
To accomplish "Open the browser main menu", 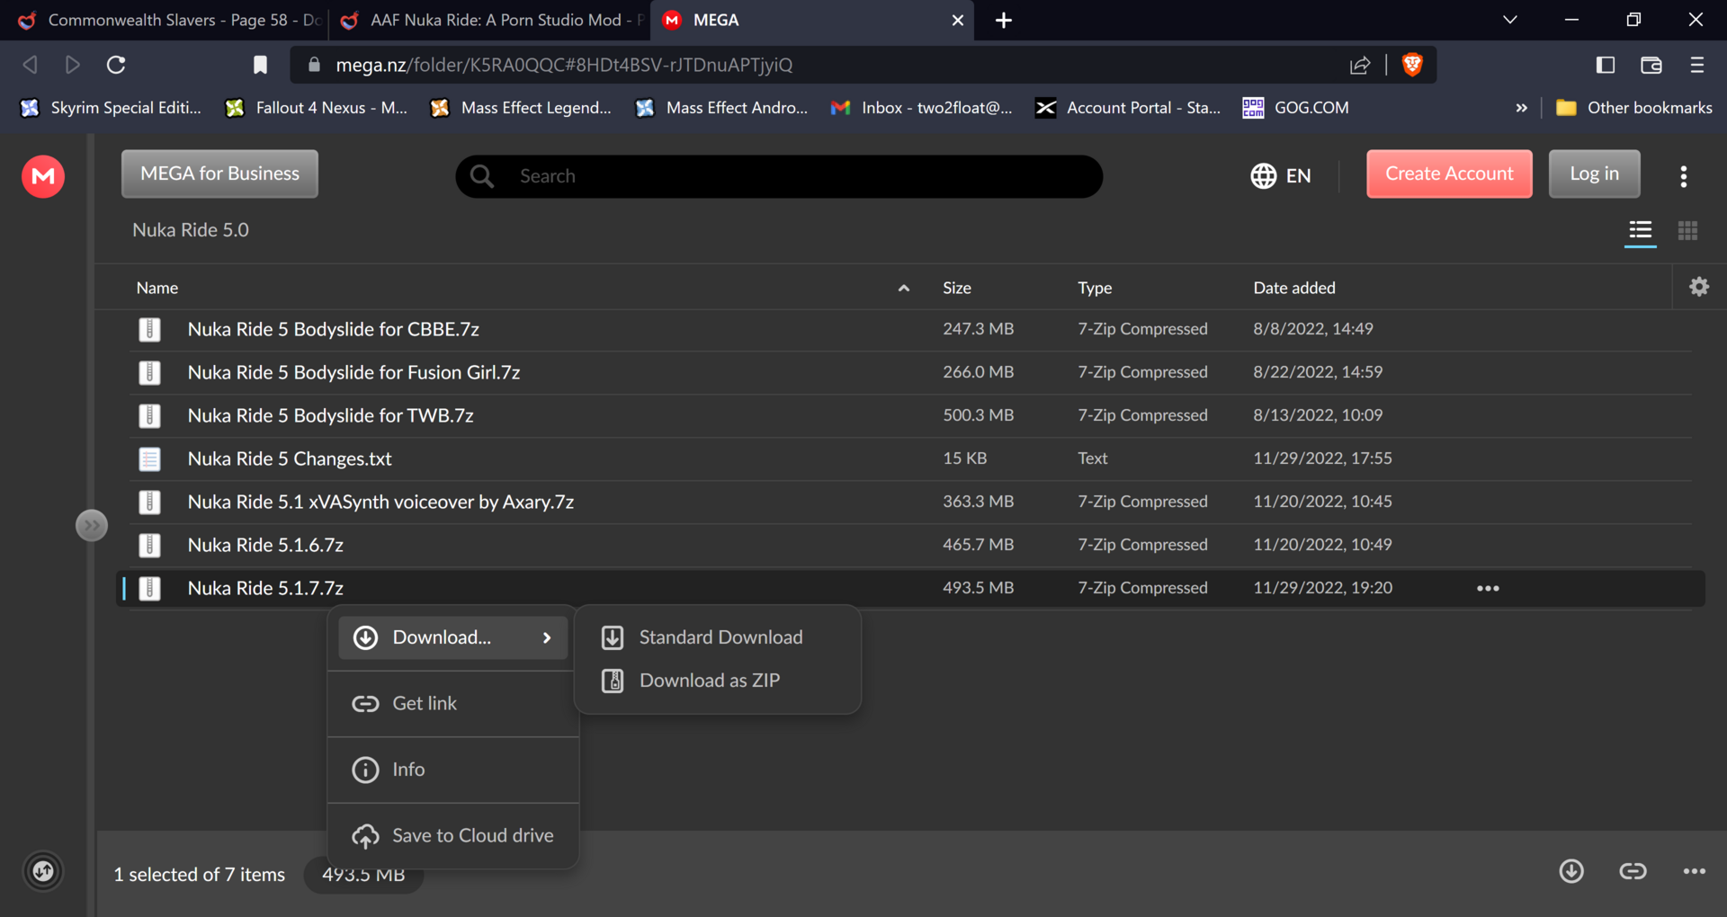I will [1697, 65].
